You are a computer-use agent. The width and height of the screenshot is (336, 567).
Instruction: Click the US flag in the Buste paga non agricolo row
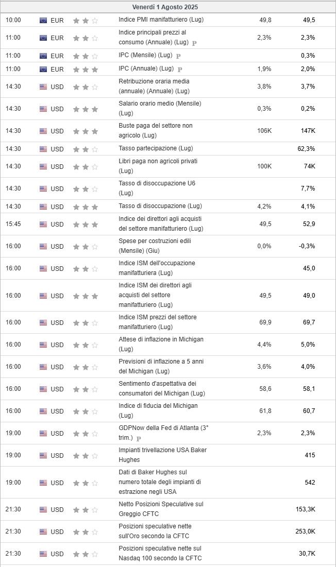click(x=43, y=131)
